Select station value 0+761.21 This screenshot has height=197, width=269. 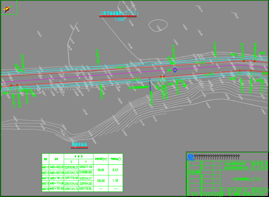coord(57,178)
